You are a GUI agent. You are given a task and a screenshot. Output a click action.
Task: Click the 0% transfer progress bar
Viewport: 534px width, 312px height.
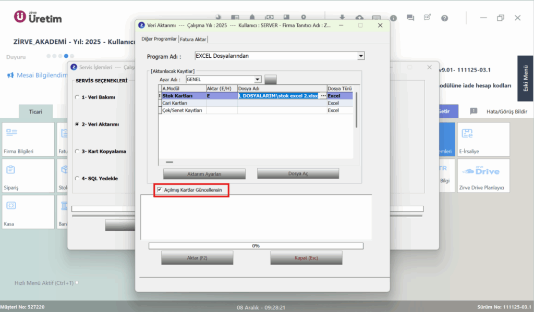[x=256, y=246]
